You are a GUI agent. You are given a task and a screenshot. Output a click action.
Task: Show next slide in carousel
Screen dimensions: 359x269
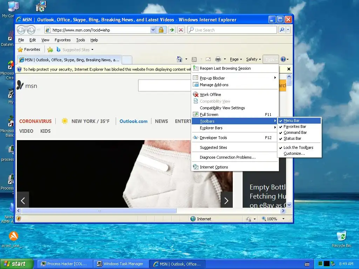226,201
